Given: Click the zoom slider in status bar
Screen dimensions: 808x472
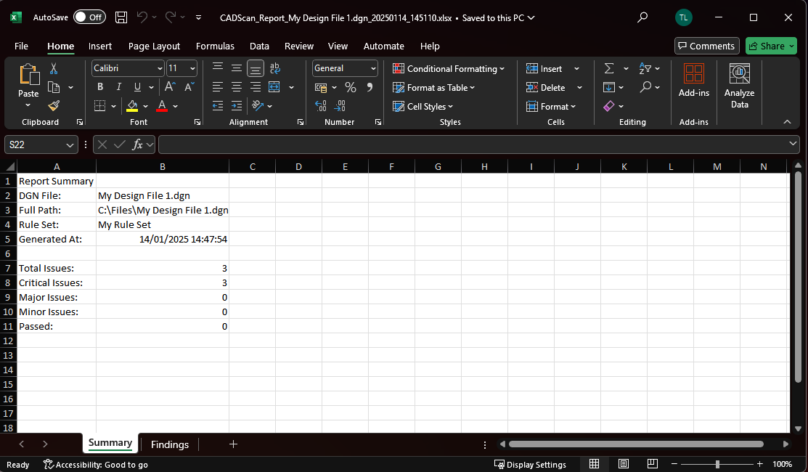Looking at the screenshot, I should [717, 464].
